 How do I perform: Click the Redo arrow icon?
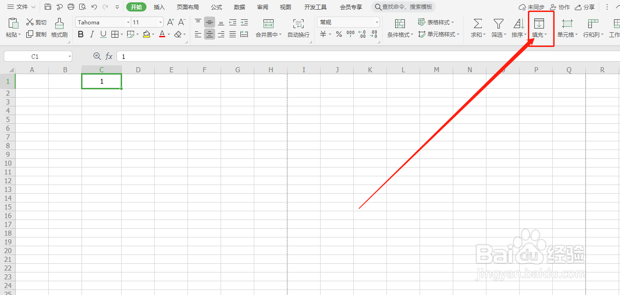pyautogui.click(x=105, y=7)
